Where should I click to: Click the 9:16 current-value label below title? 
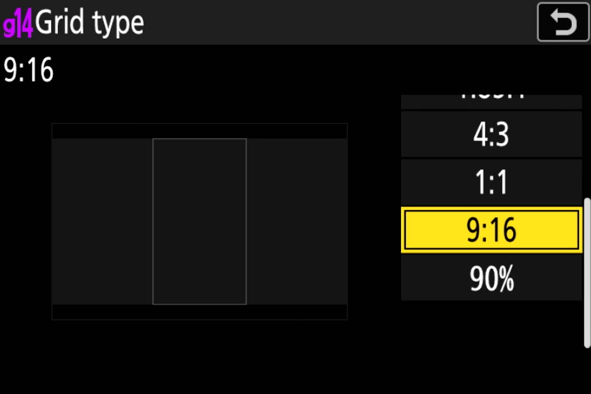pos(29,70)
